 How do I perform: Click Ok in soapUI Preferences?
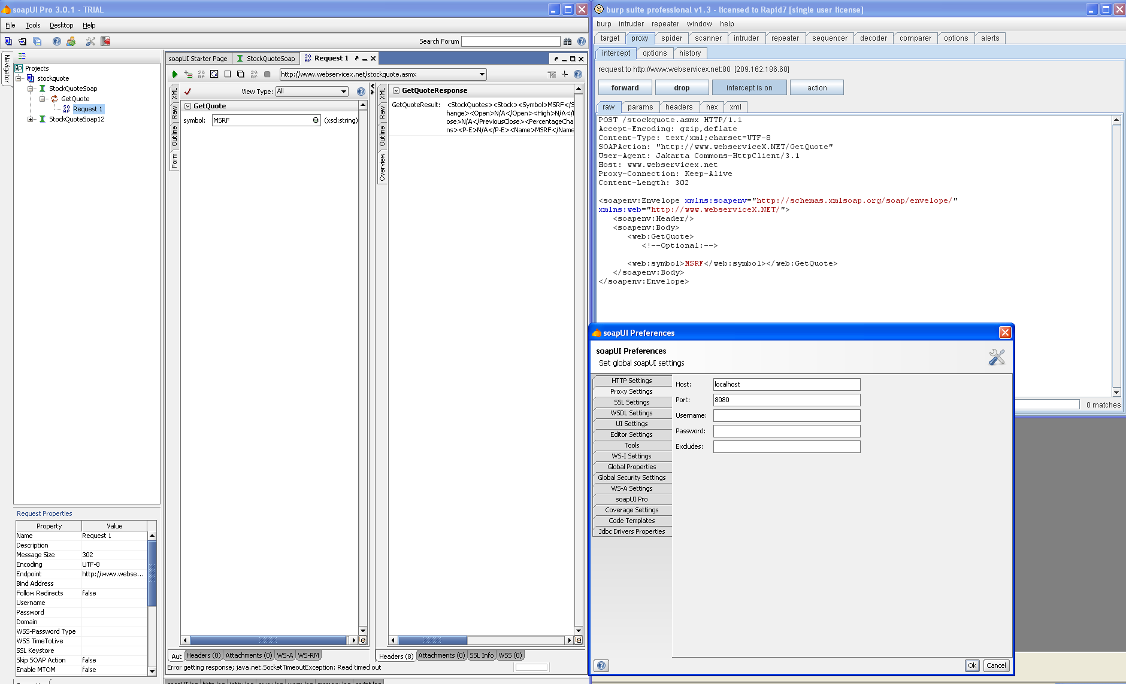(x=971, y=665)
